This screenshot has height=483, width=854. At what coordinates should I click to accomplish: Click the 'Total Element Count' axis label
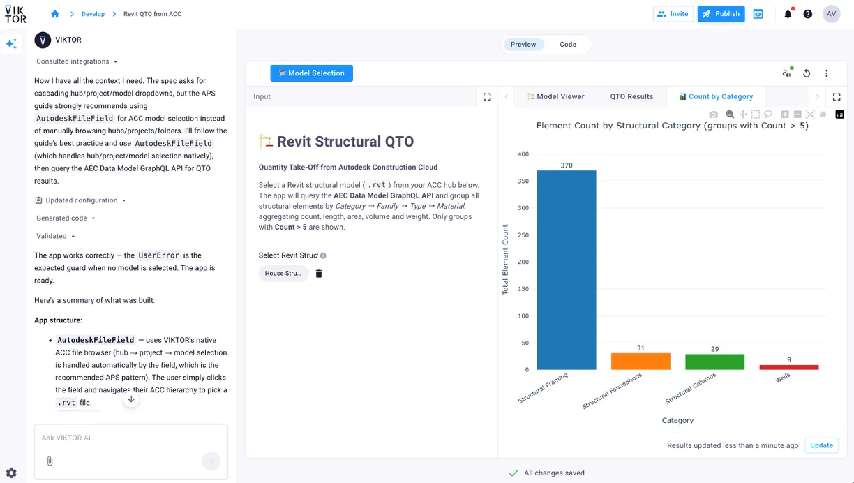[506, 260]
